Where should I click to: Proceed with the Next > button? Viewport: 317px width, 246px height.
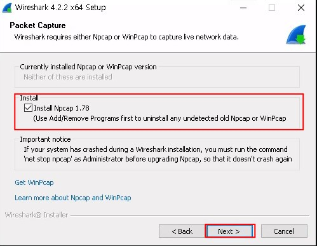[x=230, y=231]
